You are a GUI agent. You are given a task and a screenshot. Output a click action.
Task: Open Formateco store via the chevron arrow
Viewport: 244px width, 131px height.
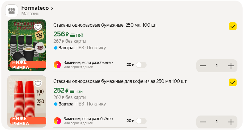point(52,8)
